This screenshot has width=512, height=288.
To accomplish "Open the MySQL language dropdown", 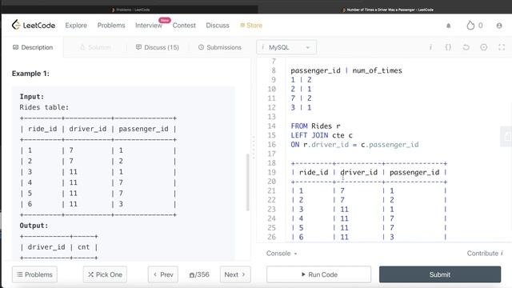I will [286, 47].
